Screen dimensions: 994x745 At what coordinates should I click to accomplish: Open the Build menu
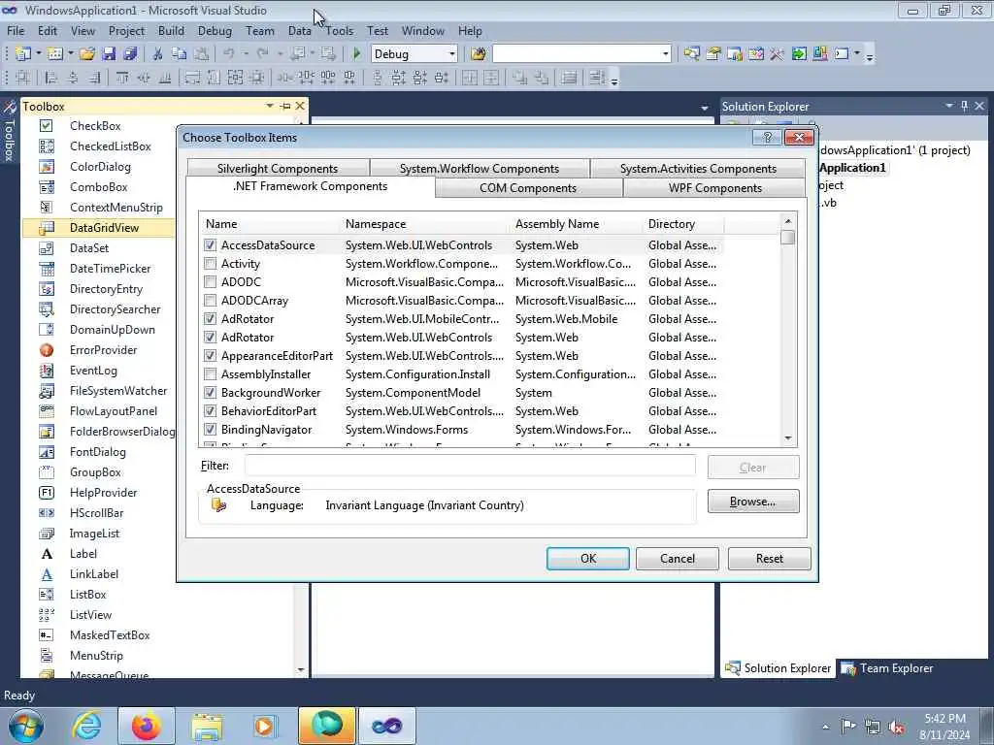click(x=171, y=31)
